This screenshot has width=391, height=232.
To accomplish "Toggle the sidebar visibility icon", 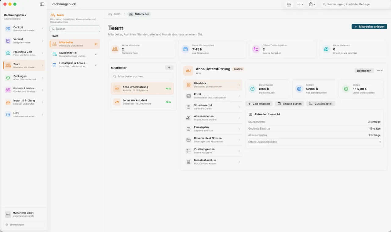I will 42,4.
